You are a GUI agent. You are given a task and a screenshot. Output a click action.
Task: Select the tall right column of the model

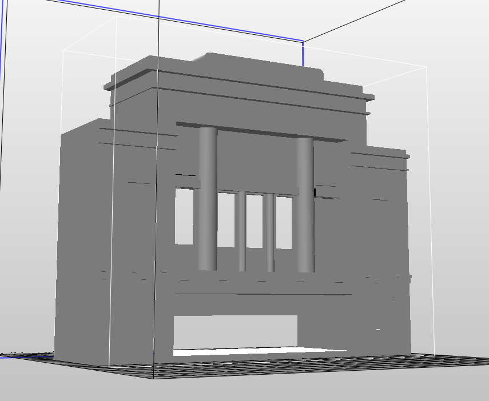coord(305,206)
